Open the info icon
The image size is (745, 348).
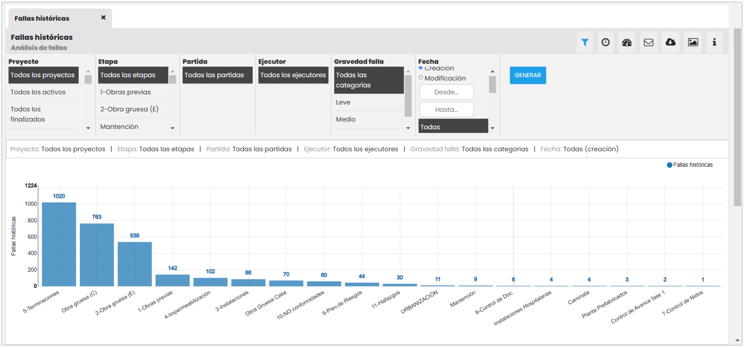[x=714, y=42]
